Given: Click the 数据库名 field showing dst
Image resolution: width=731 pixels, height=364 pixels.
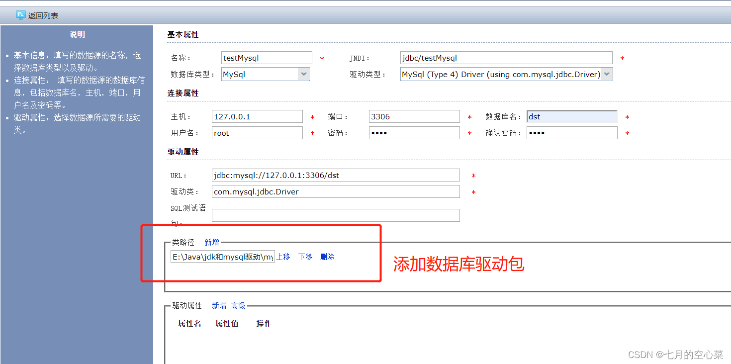Looking at the screenshot, I should (571, 116).
